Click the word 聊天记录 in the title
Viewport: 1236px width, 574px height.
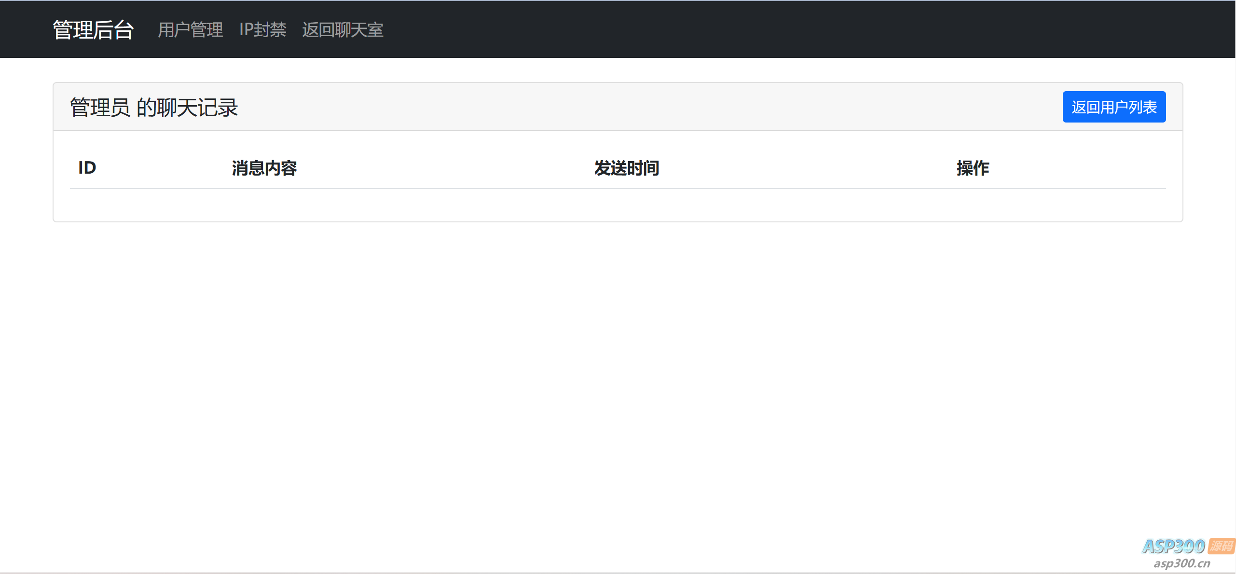[198, 107]
